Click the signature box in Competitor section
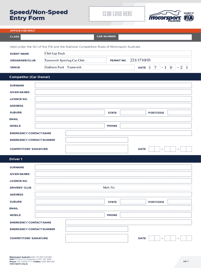 tap(97, 149)
